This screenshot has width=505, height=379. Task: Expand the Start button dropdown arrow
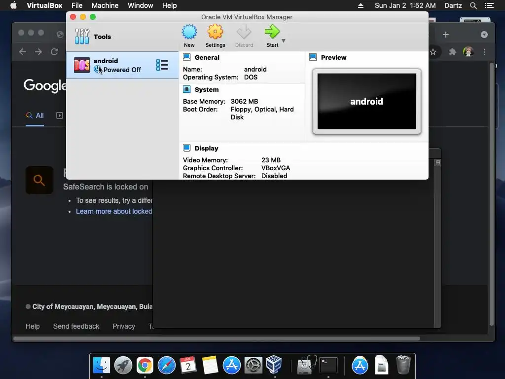click(284, 40)
